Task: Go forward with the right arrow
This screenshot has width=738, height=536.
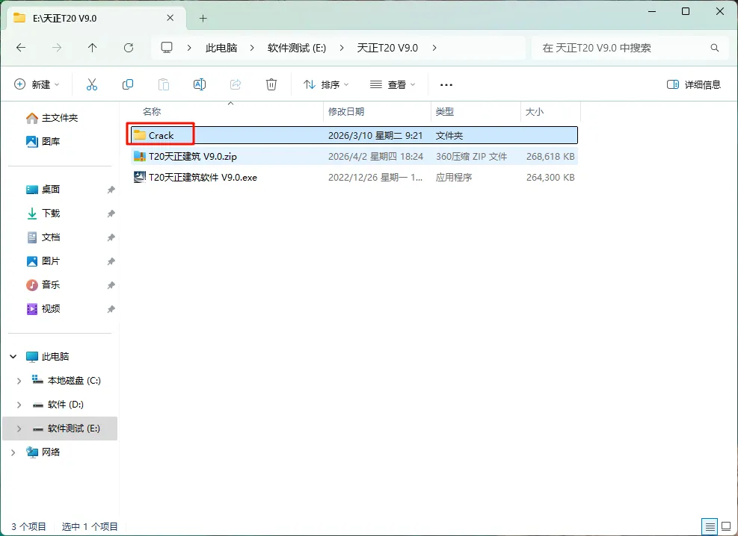Action: [x=57, y=48]
